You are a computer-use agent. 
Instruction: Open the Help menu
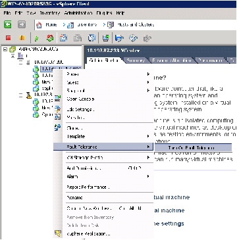[120, 13]
